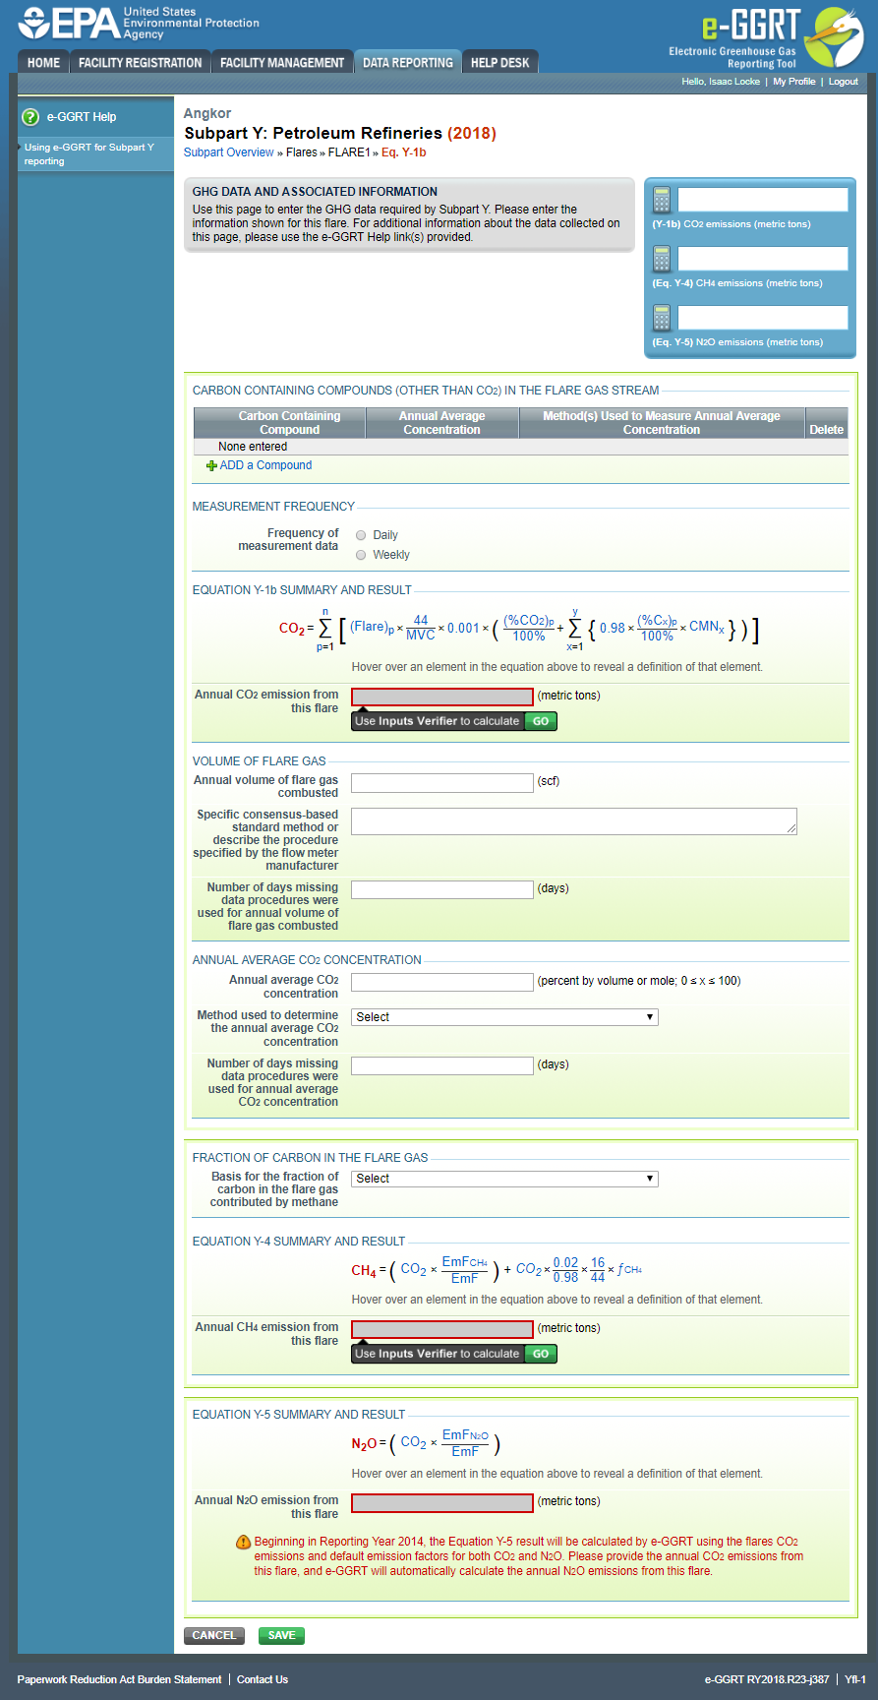The height and width of the screenshot is (1700, 878).
Task: Click EmFN2O term in Equation Y-5
Action: (465, 1435)
